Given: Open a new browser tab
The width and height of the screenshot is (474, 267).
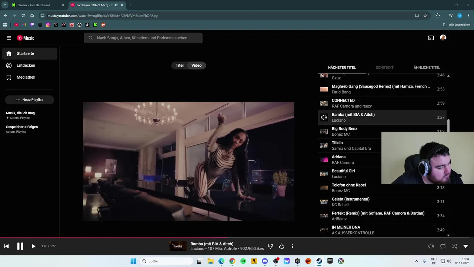Looking at the screenshot, I should click(x=131, y=5).
